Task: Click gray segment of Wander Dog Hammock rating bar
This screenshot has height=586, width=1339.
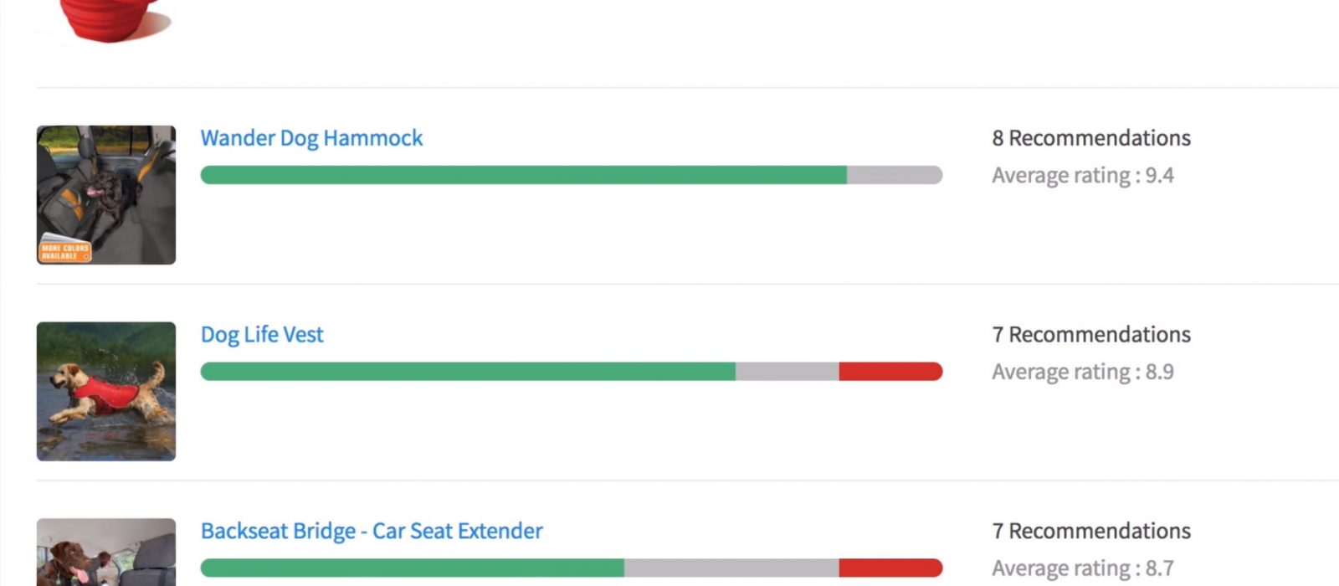Action: 895,175
